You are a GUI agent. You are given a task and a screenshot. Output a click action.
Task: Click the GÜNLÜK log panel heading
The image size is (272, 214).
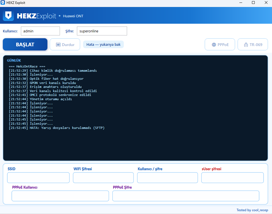click(14, 61)
